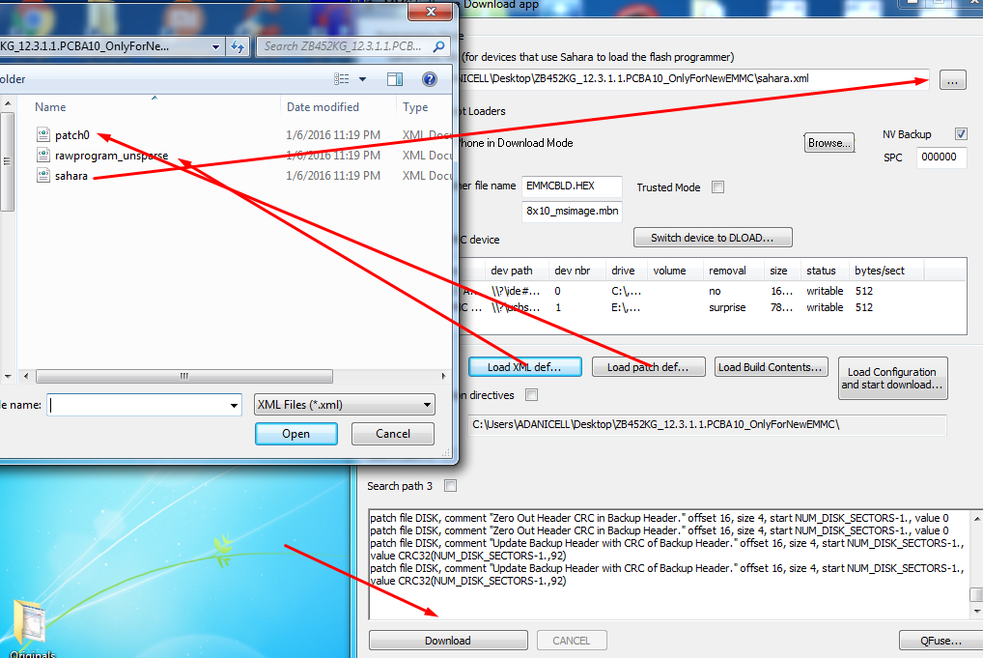The height and width of the screenshot is (658, 983).
Task: Click the dev path column header
Action: coord(512,271)
